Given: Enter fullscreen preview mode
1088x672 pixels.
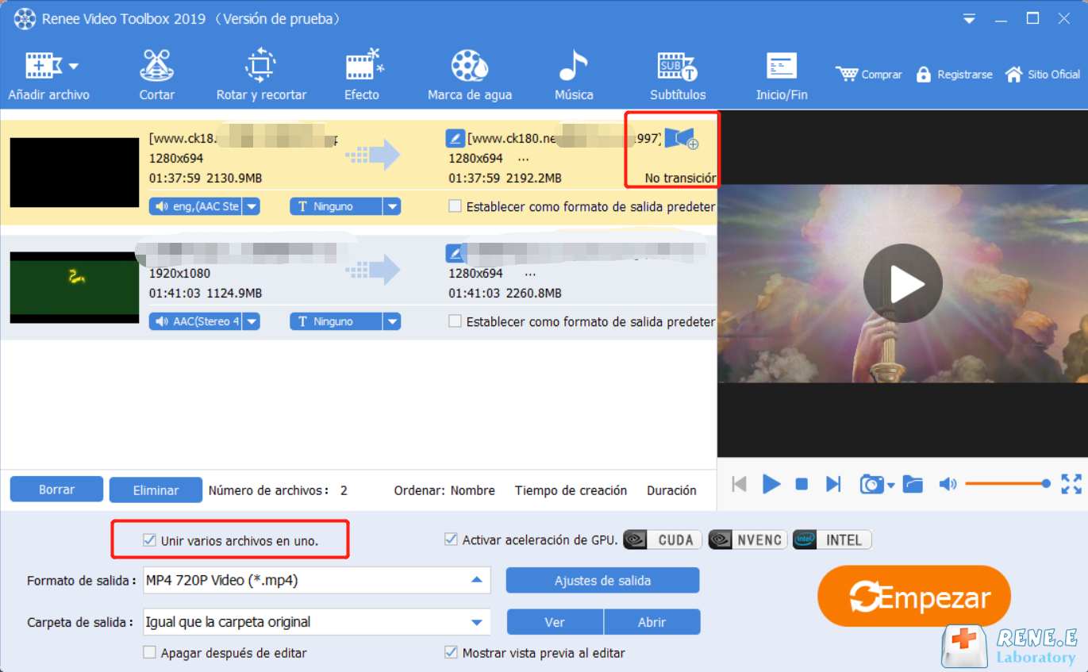Looking at the screenshot, I should click(1071, 484).
